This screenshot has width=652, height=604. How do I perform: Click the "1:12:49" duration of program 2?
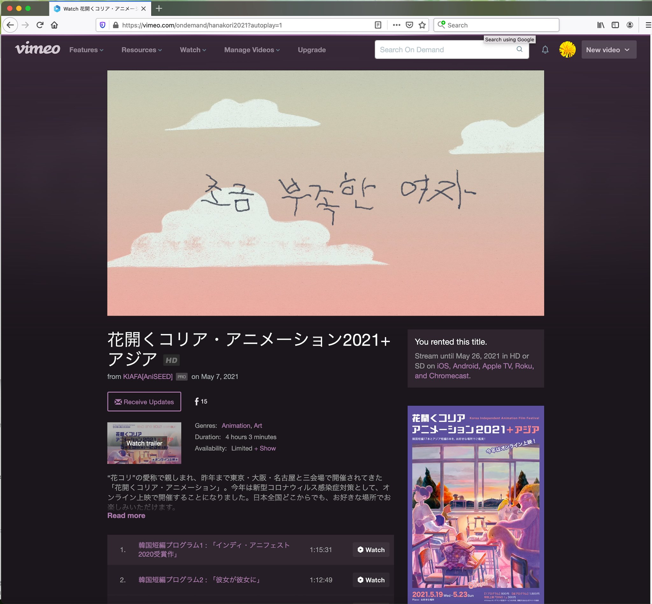point(321,580)
